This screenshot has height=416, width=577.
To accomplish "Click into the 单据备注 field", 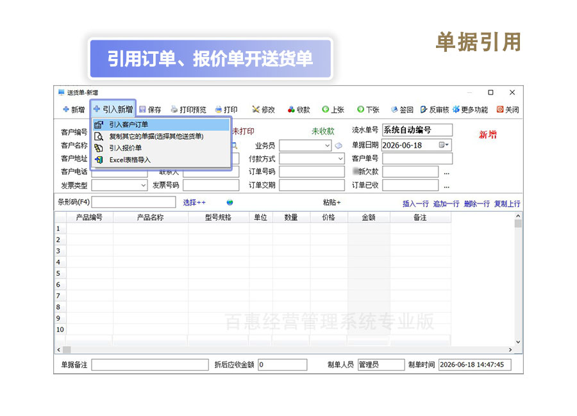I will click(x=150, y=365).
